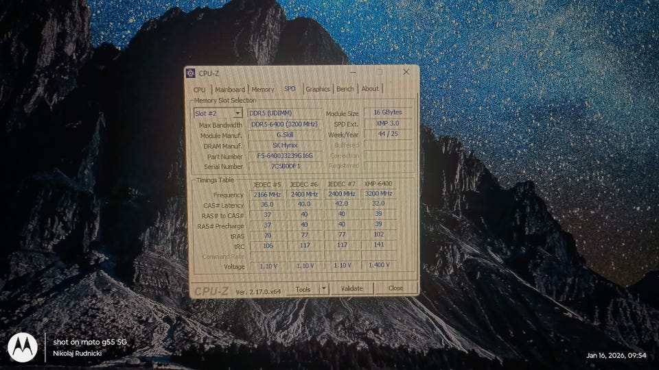Click the empty Command Rate JEDEC #5 field
The width and height of the screenshot is (659, 370).
pos(268,256)
